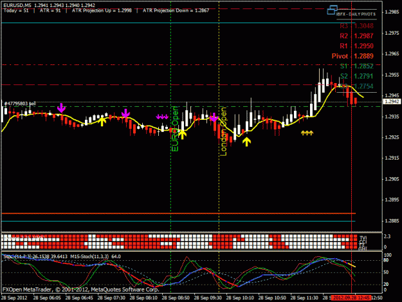
Task: Select the #47795803 sell order label
Action: tap(20, 104)
